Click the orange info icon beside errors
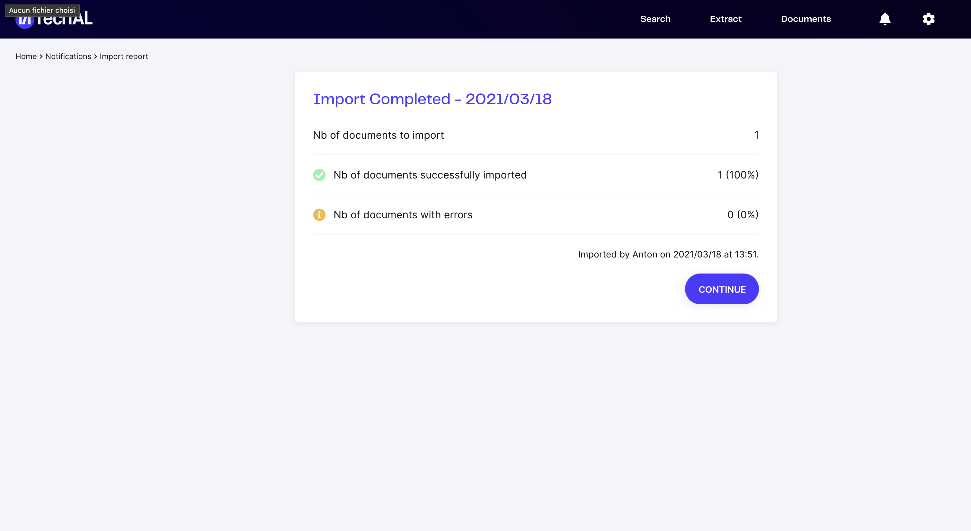 (x=319, y=215)
